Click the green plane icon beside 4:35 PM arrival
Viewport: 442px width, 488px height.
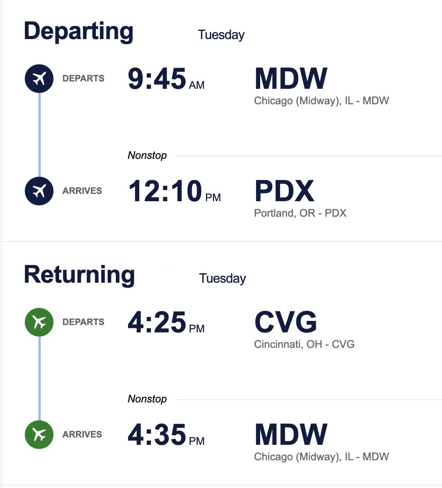pos(39,435)
